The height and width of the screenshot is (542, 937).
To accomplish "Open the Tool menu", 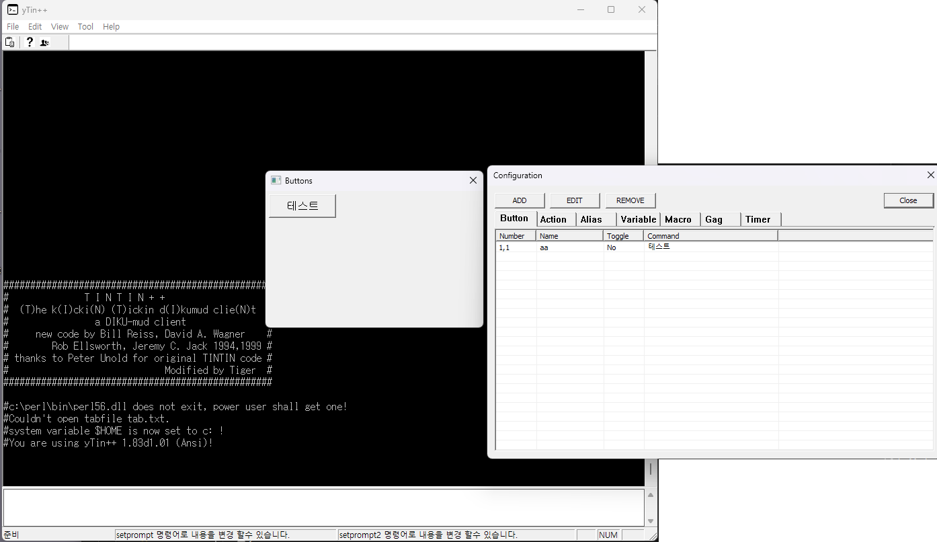I will pos(85,27).
